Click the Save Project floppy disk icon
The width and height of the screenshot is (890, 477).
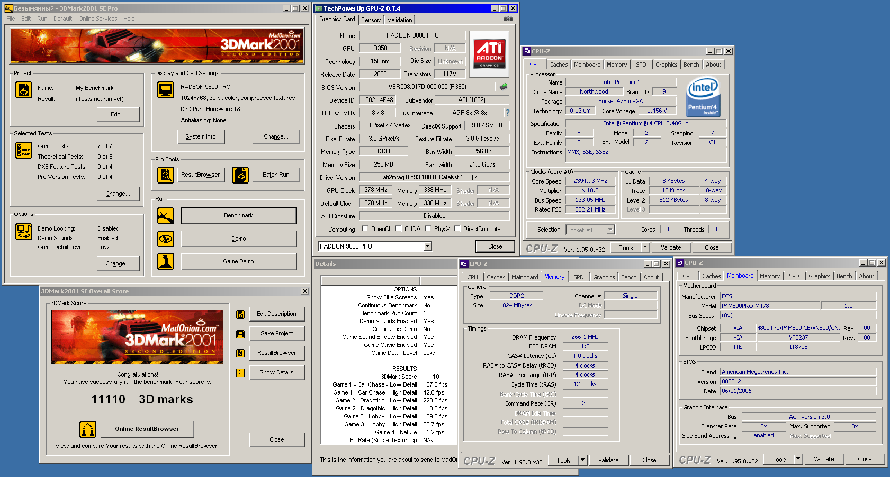[x=240, y=334]
